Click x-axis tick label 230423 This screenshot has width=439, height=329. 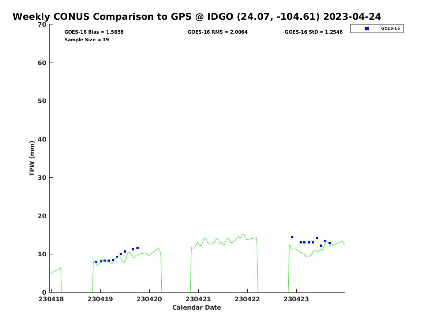296,299
